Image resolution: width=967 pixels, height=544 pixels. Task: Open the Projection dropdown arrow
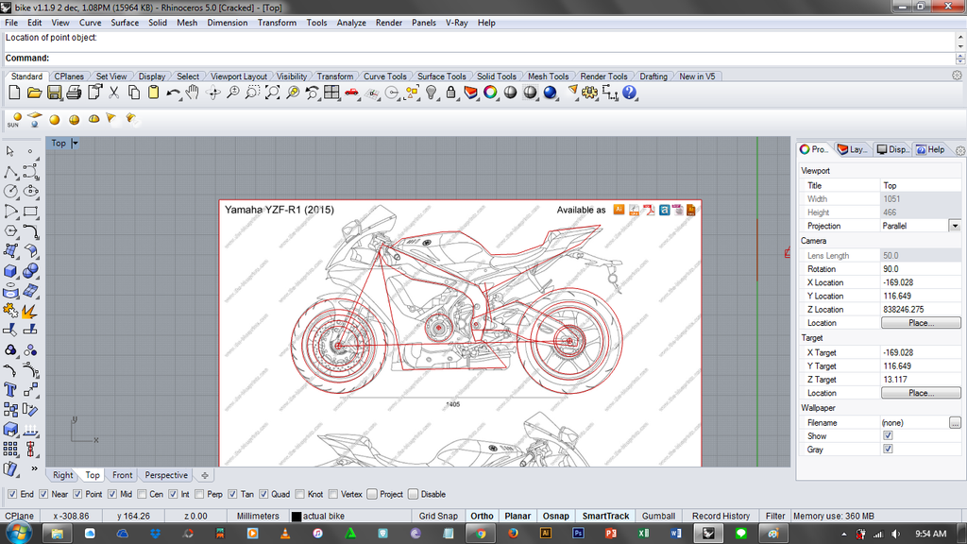(x=955, y=226)
